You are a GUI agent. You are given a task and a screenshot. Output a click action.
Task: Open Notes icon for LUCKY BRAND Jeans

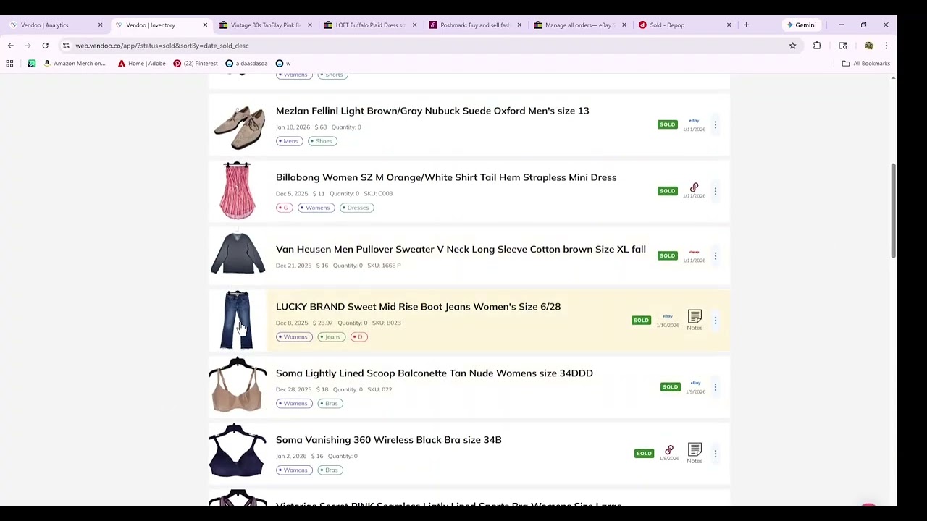pyautogui.click(x=695, y=320)
